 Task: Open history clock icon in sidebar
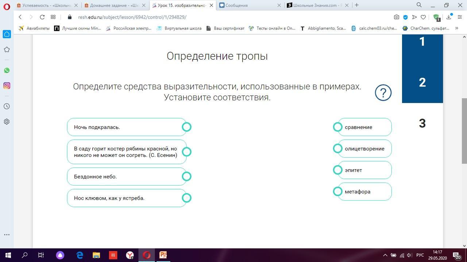point(7,106)
